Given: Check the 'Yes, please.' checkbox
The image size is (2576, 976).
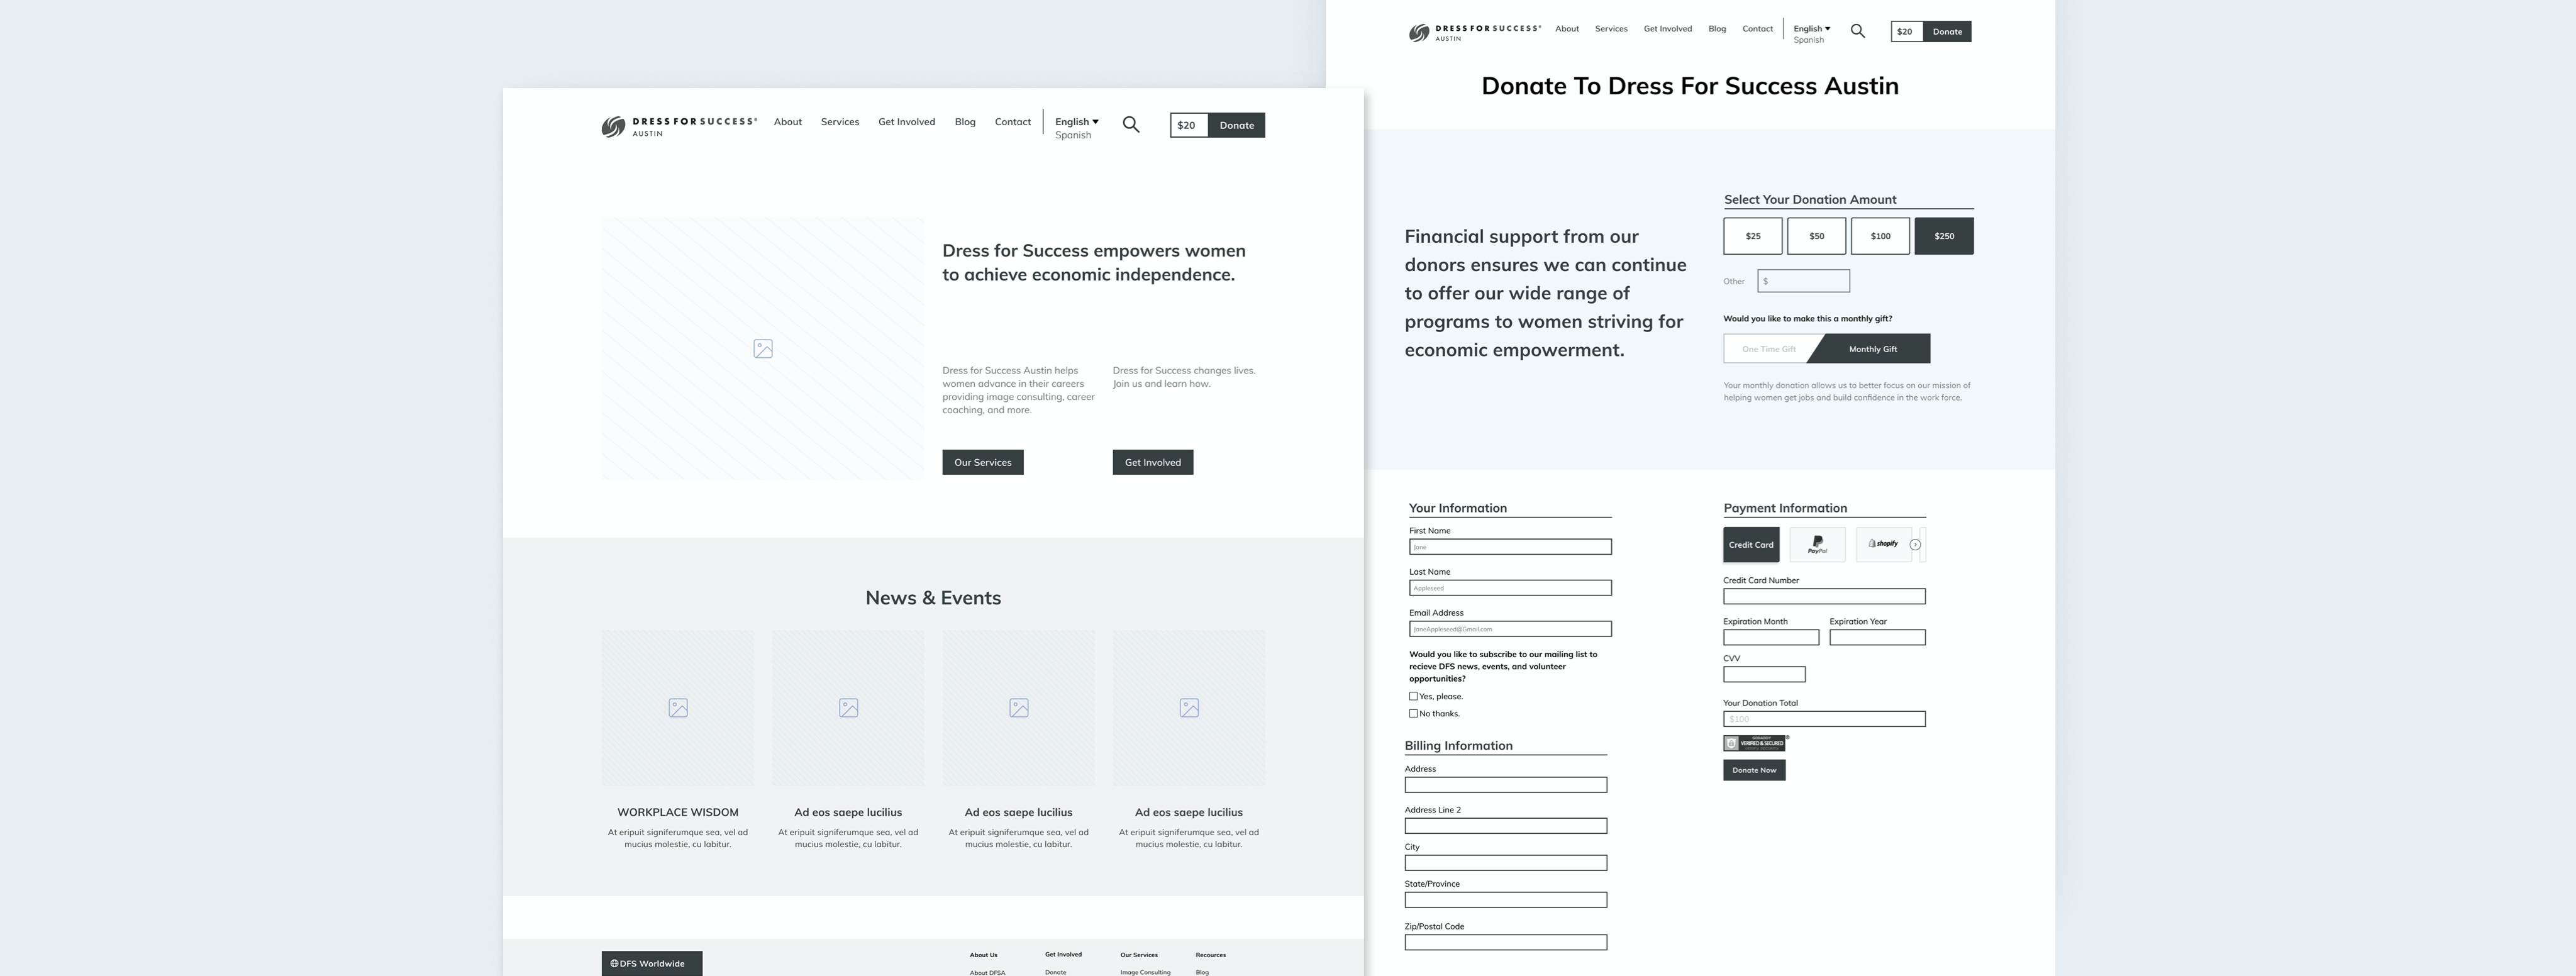Looking at the screenshot, I should tap(1413, 696).
